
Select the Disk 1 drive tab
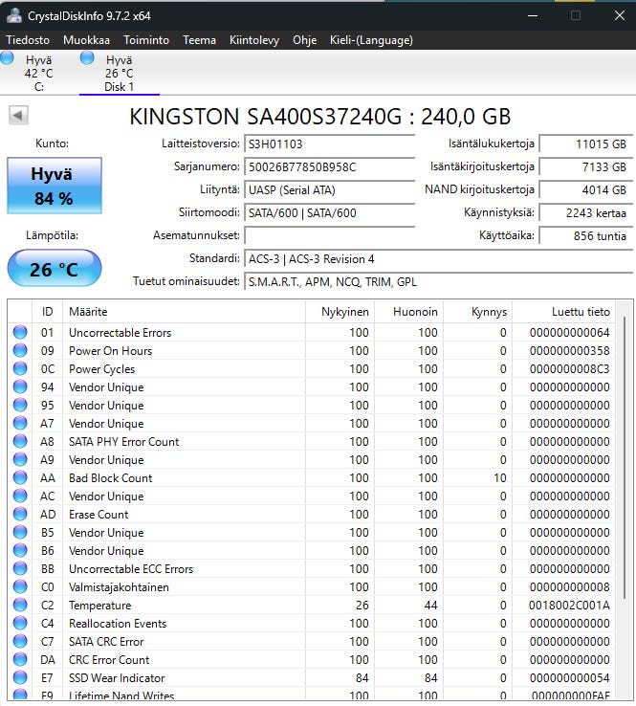tap(120, 73)
